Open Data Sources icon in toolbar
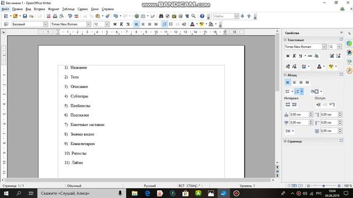 (180, 16)
